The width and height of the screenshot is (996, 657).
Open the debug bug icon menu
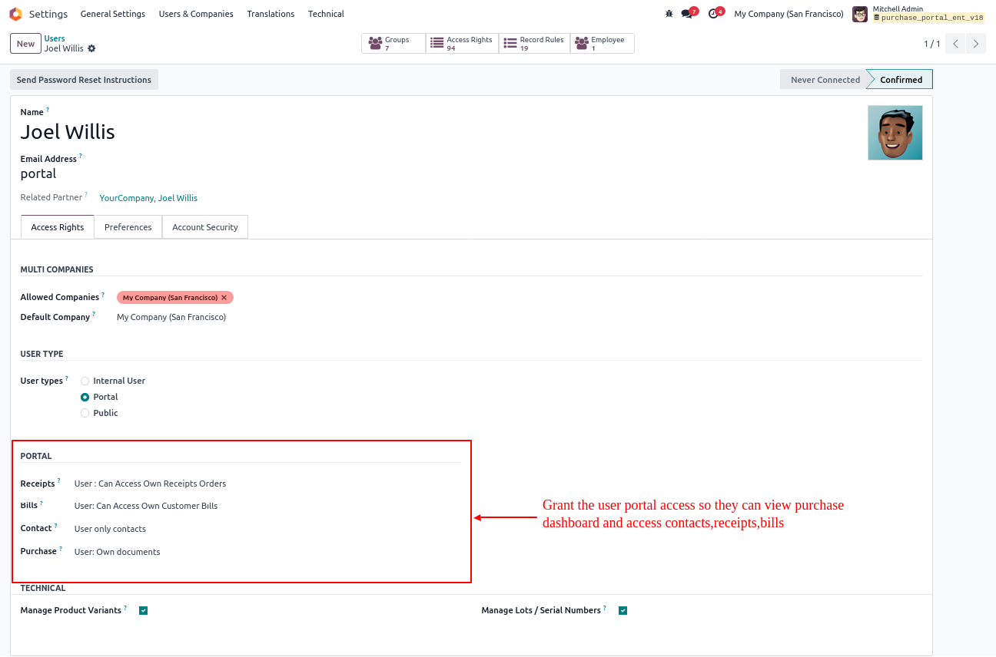point(669,14)
